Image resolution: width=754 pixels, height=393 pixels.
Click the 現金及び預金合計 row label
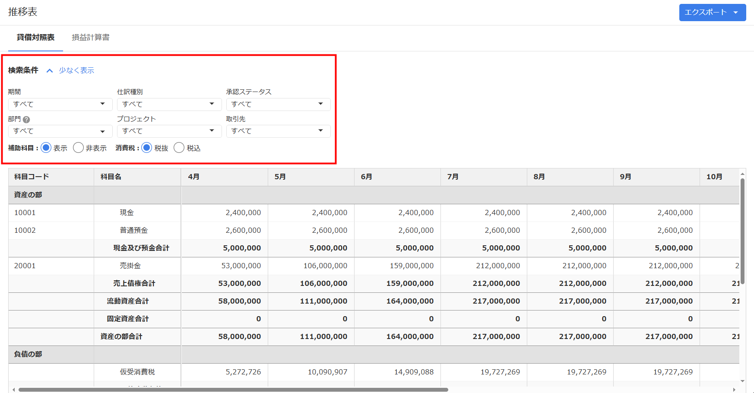pyautogui.click(x=141, y=248)
